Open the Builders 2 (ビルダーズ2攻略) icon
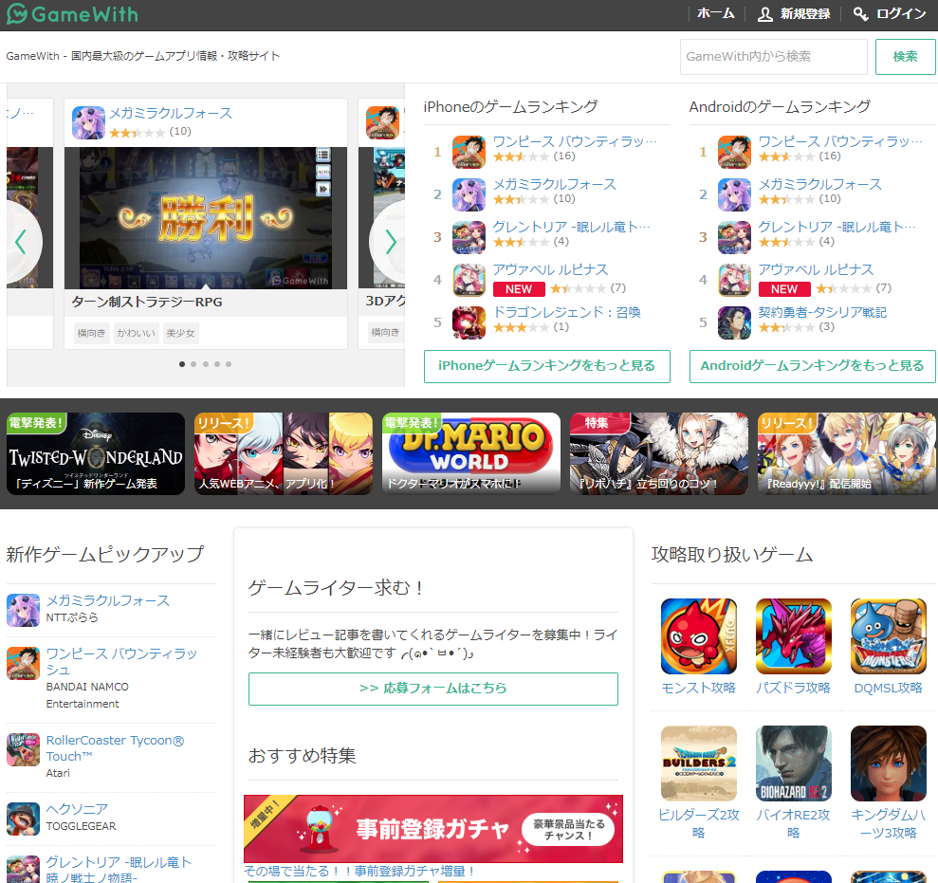938x883 pixels. [698, 763]
